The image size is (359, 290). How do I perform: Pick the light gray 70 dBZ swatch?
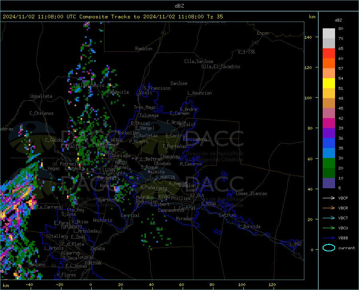tap(329, 34)
